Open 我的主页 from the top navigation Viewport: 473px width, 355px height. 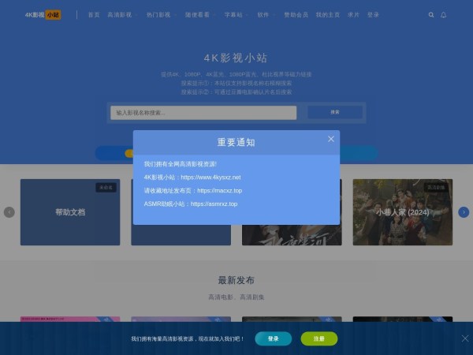(327, 15)
